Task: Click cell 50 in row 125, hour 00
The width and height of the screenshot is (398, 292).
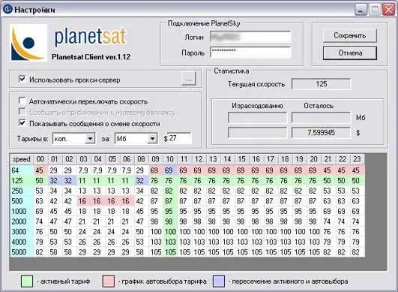Action: pyautogui.click(x=40, y=181)
